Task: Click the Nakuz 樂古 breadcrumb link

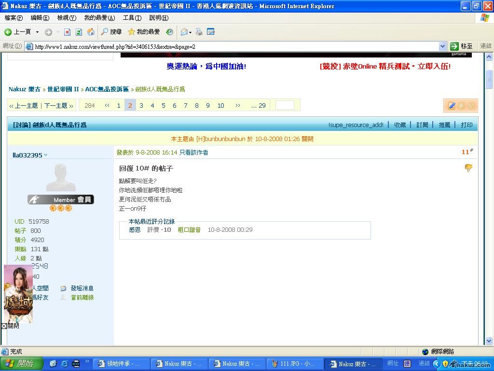Action: coord(25,89)
